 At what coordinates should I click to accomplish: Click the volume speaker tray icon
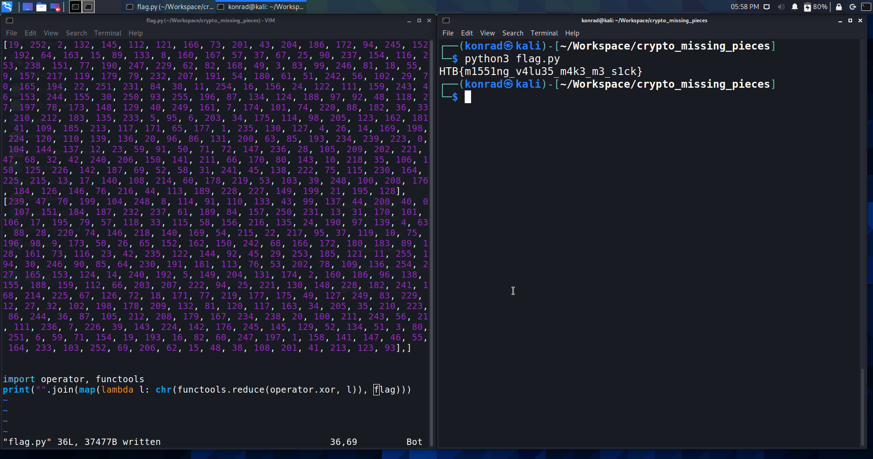click(781, 7)
